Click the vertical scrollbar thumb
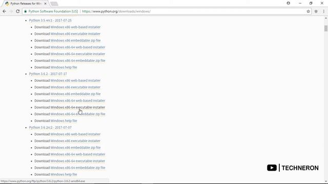The image size is (328, 184). tap(326, 29)
